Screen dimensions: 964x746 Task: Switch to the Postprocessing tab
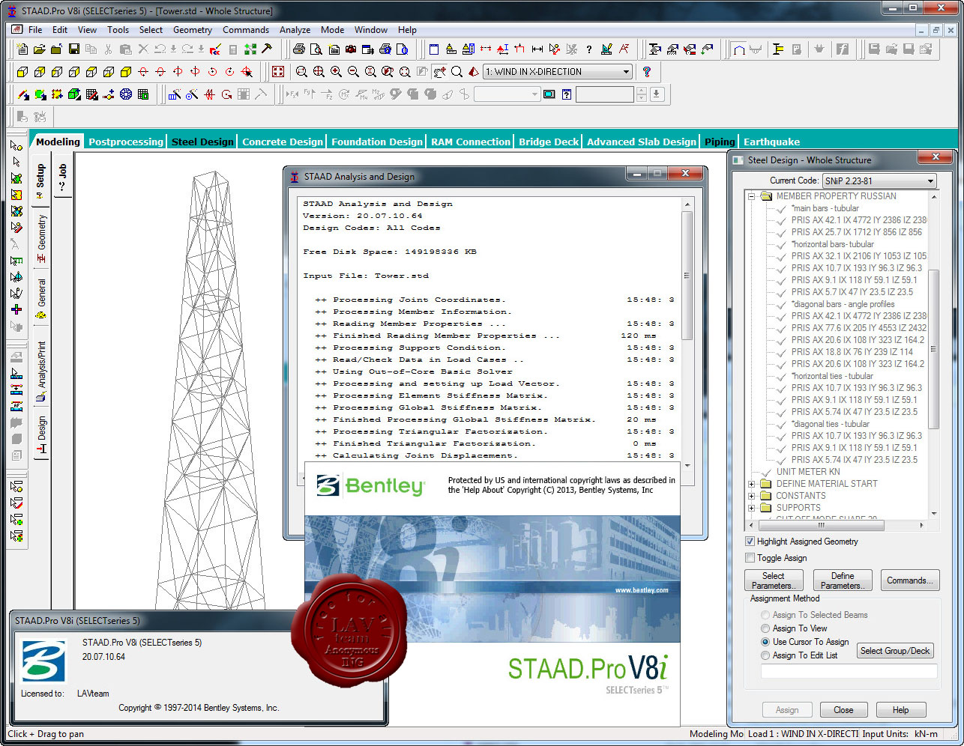(x=126, y=142)
